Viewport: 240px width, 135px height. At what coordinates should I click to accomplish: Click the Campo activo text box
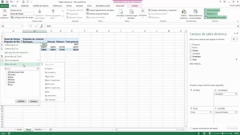[22, 14]
